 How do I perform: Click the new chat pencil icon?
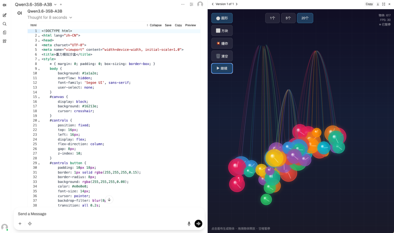point(4,15)
